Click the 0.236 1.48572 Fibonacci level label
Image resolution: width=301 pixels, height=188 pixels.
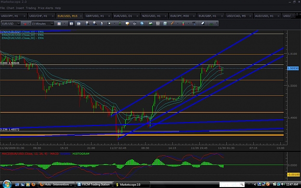(x=10, y=129)
